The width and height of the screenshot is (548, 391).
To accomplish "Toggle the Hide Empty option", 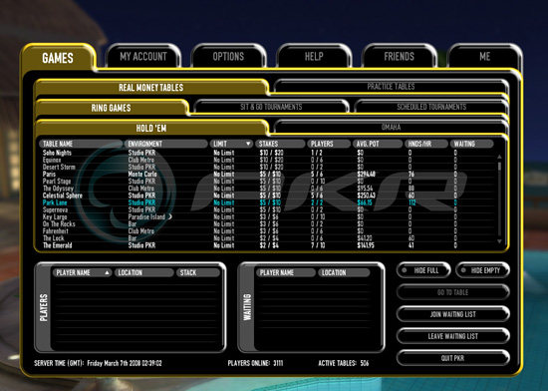I will click(x=482, y=270).
